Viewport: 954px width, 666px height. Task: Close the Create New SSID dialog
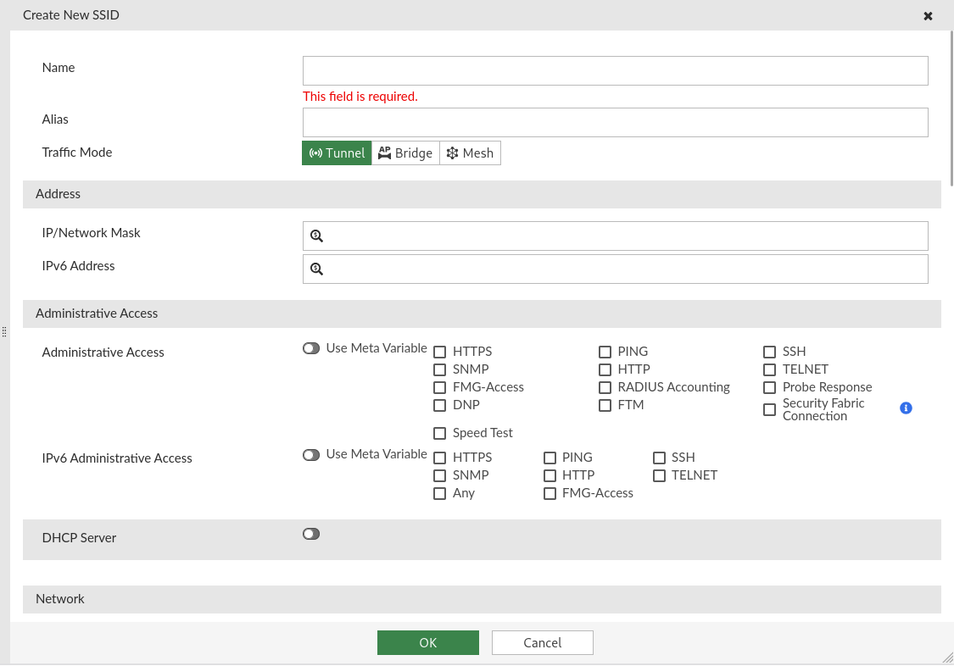928,16
